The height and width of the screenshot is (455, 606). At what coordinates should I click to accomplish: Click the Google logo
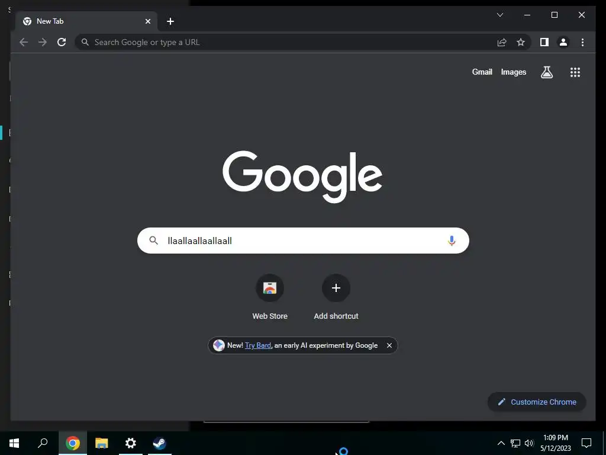[302, 177]
